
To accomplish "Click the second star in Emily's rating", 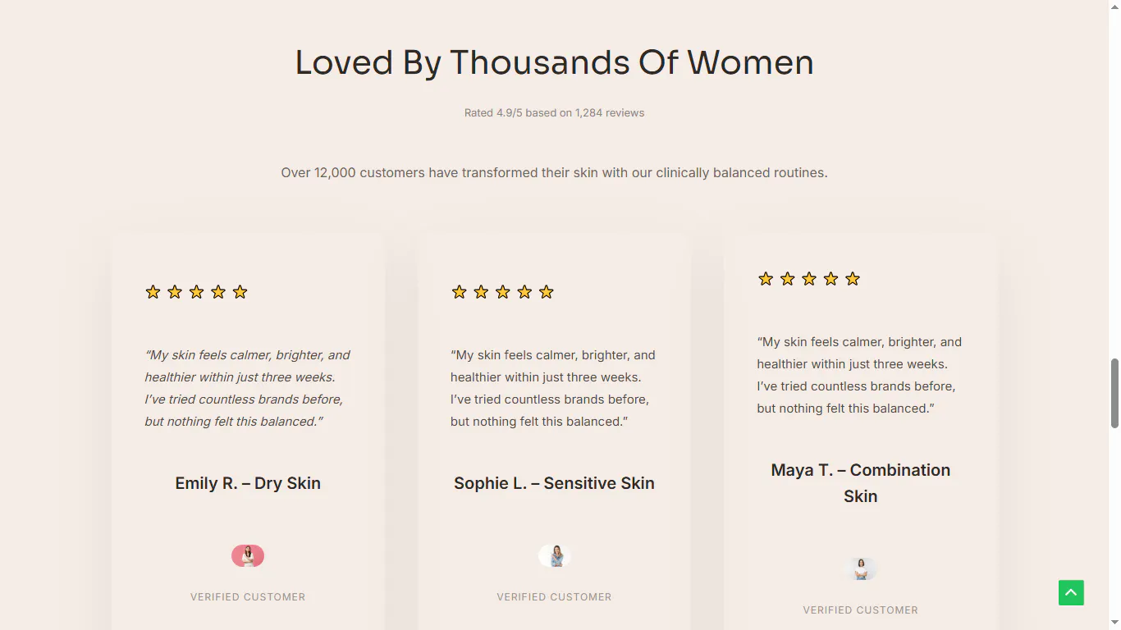I will point(174,291).
